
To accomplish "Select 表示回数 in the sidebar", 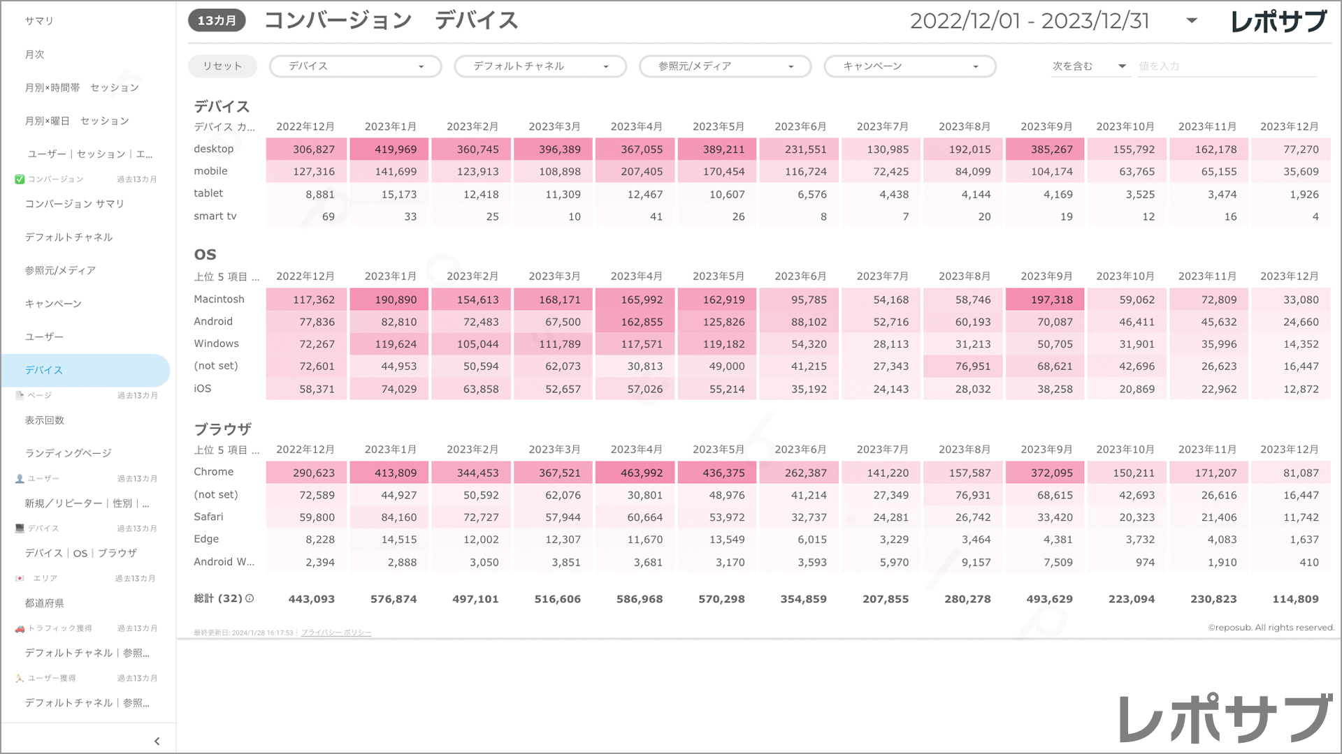I will coord(45,420).
